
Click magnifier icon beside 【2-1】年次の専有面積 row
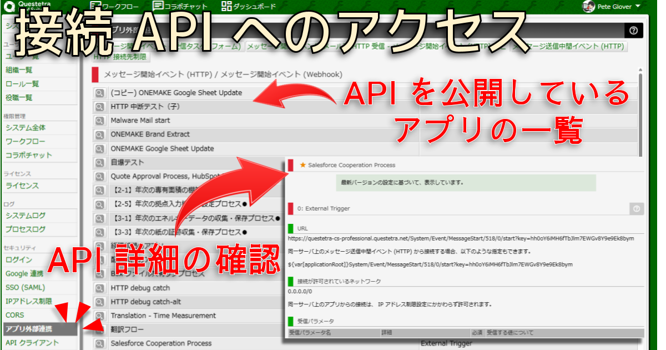(x=100, y=191)
